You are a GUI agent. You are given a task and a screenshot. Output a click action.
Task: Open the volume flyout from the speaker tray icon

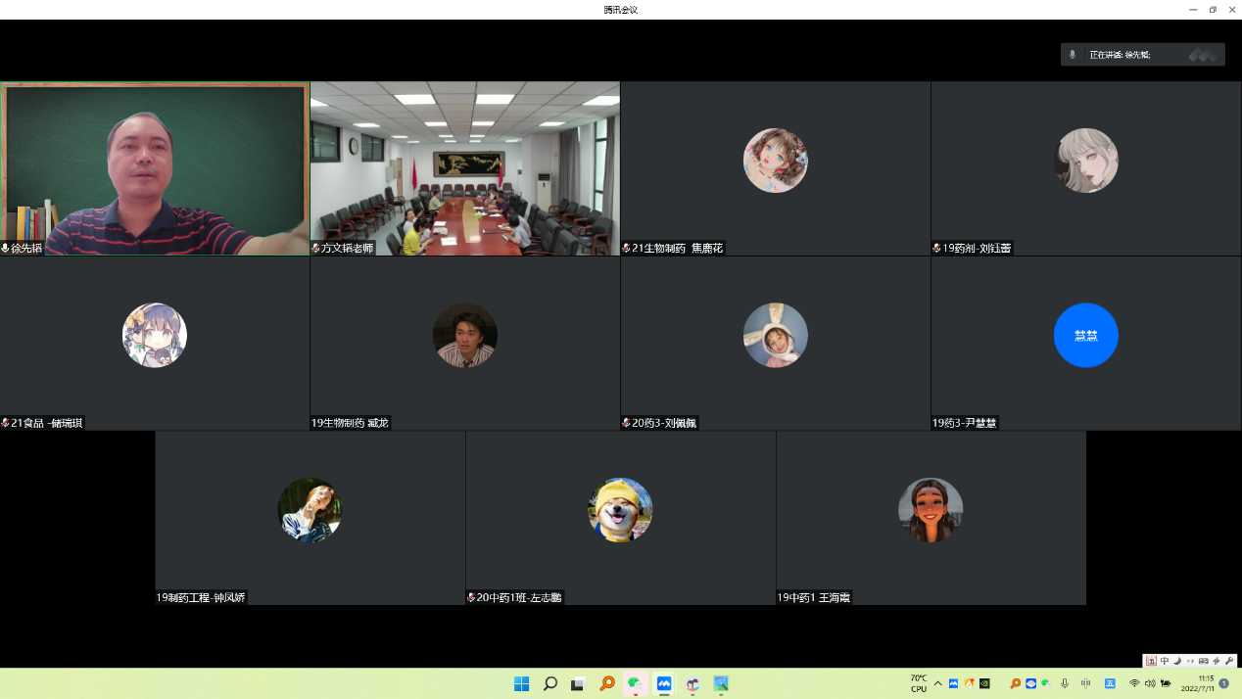(1150, 683)
